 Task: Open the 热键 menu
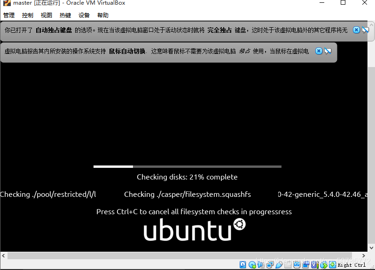pyautogui.click(x=65, y=15)
